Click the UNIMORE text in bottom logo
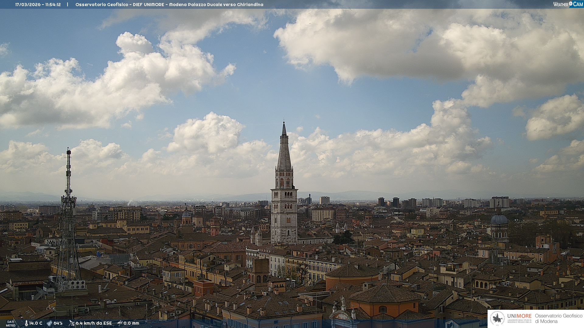Viewport: 584px width, 328px height. pyautogui.click(x=519, y=316)
